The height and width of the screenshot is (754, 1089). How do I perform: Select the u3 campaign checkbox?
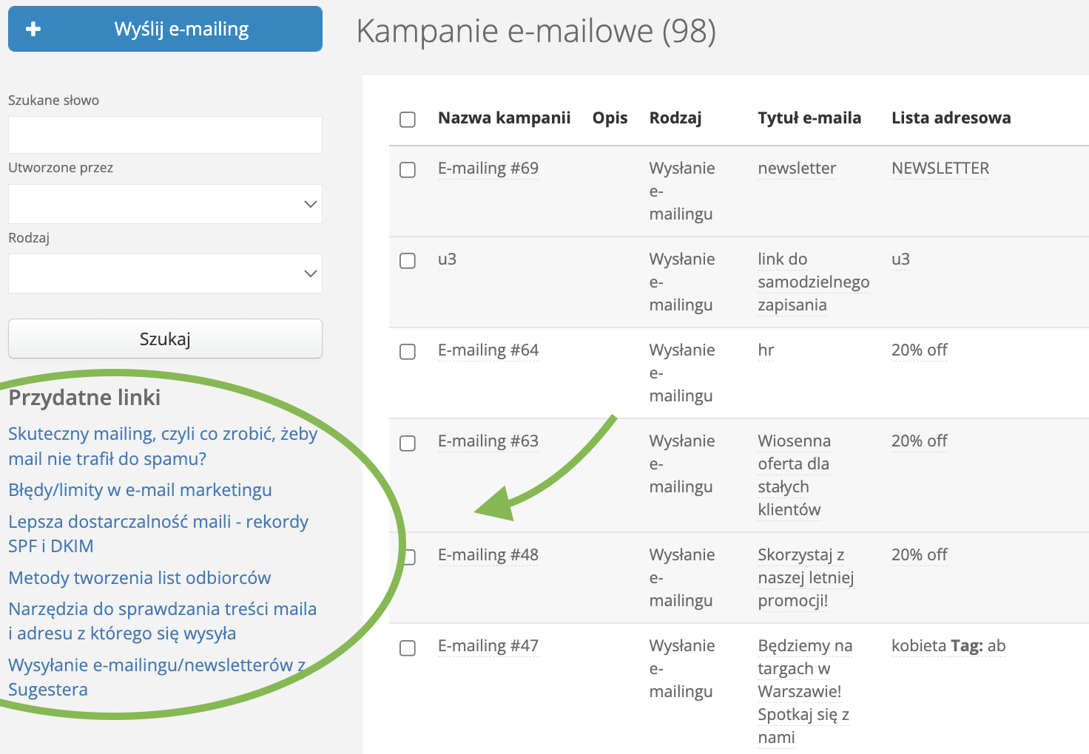coord(408,260)
